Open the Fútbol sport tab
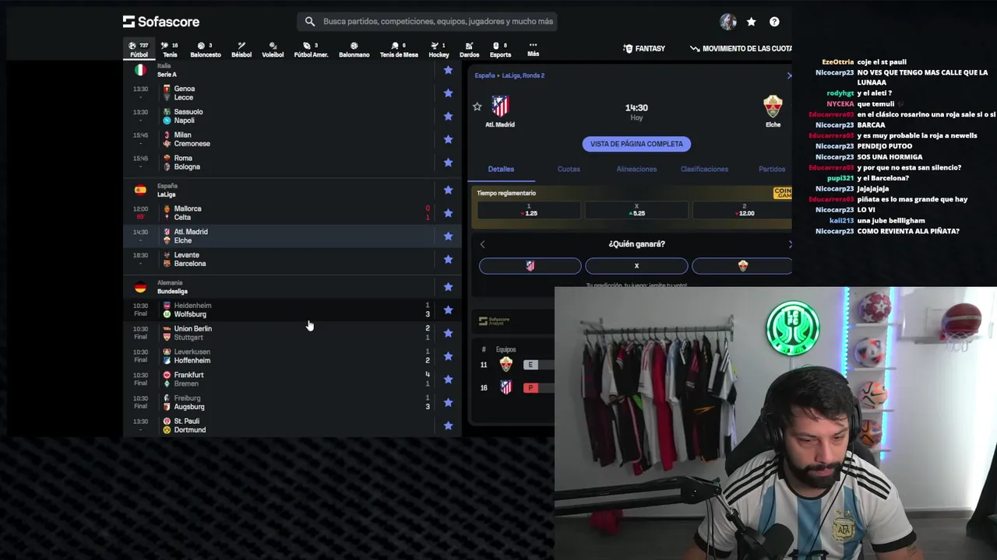 point(139,50)
